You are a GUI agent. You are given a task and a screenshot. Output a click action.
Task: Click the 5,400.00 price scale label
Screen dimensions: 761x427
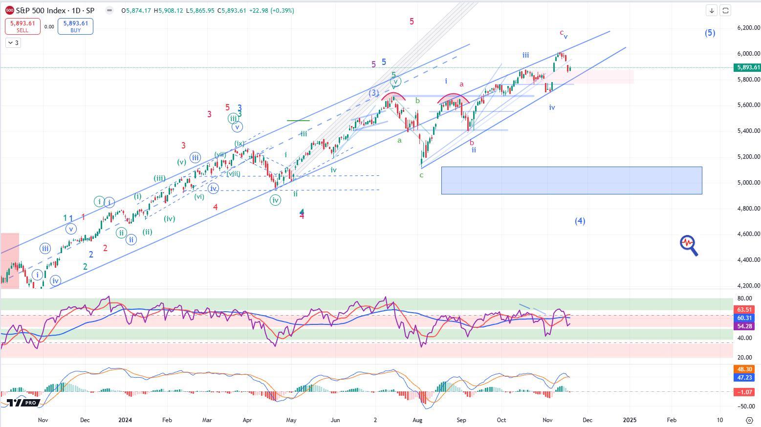[748, 131]
